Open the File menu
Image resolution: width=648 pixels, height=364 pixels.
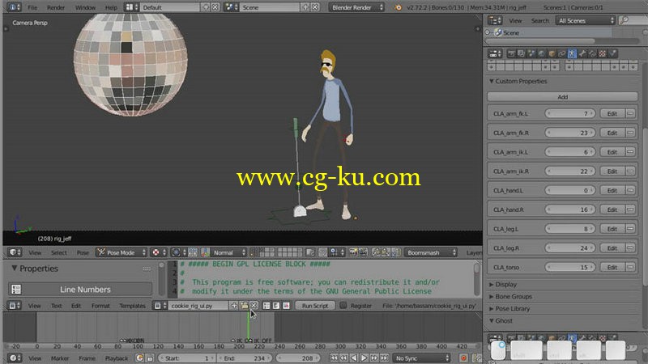pyautogui.click(x=32, y=7)
